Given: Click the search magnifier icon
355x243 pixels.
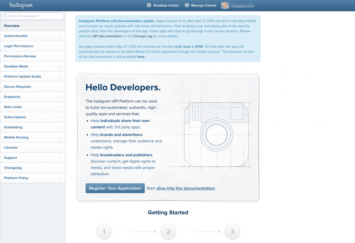Looking at the screenshot, I should 5,16.
